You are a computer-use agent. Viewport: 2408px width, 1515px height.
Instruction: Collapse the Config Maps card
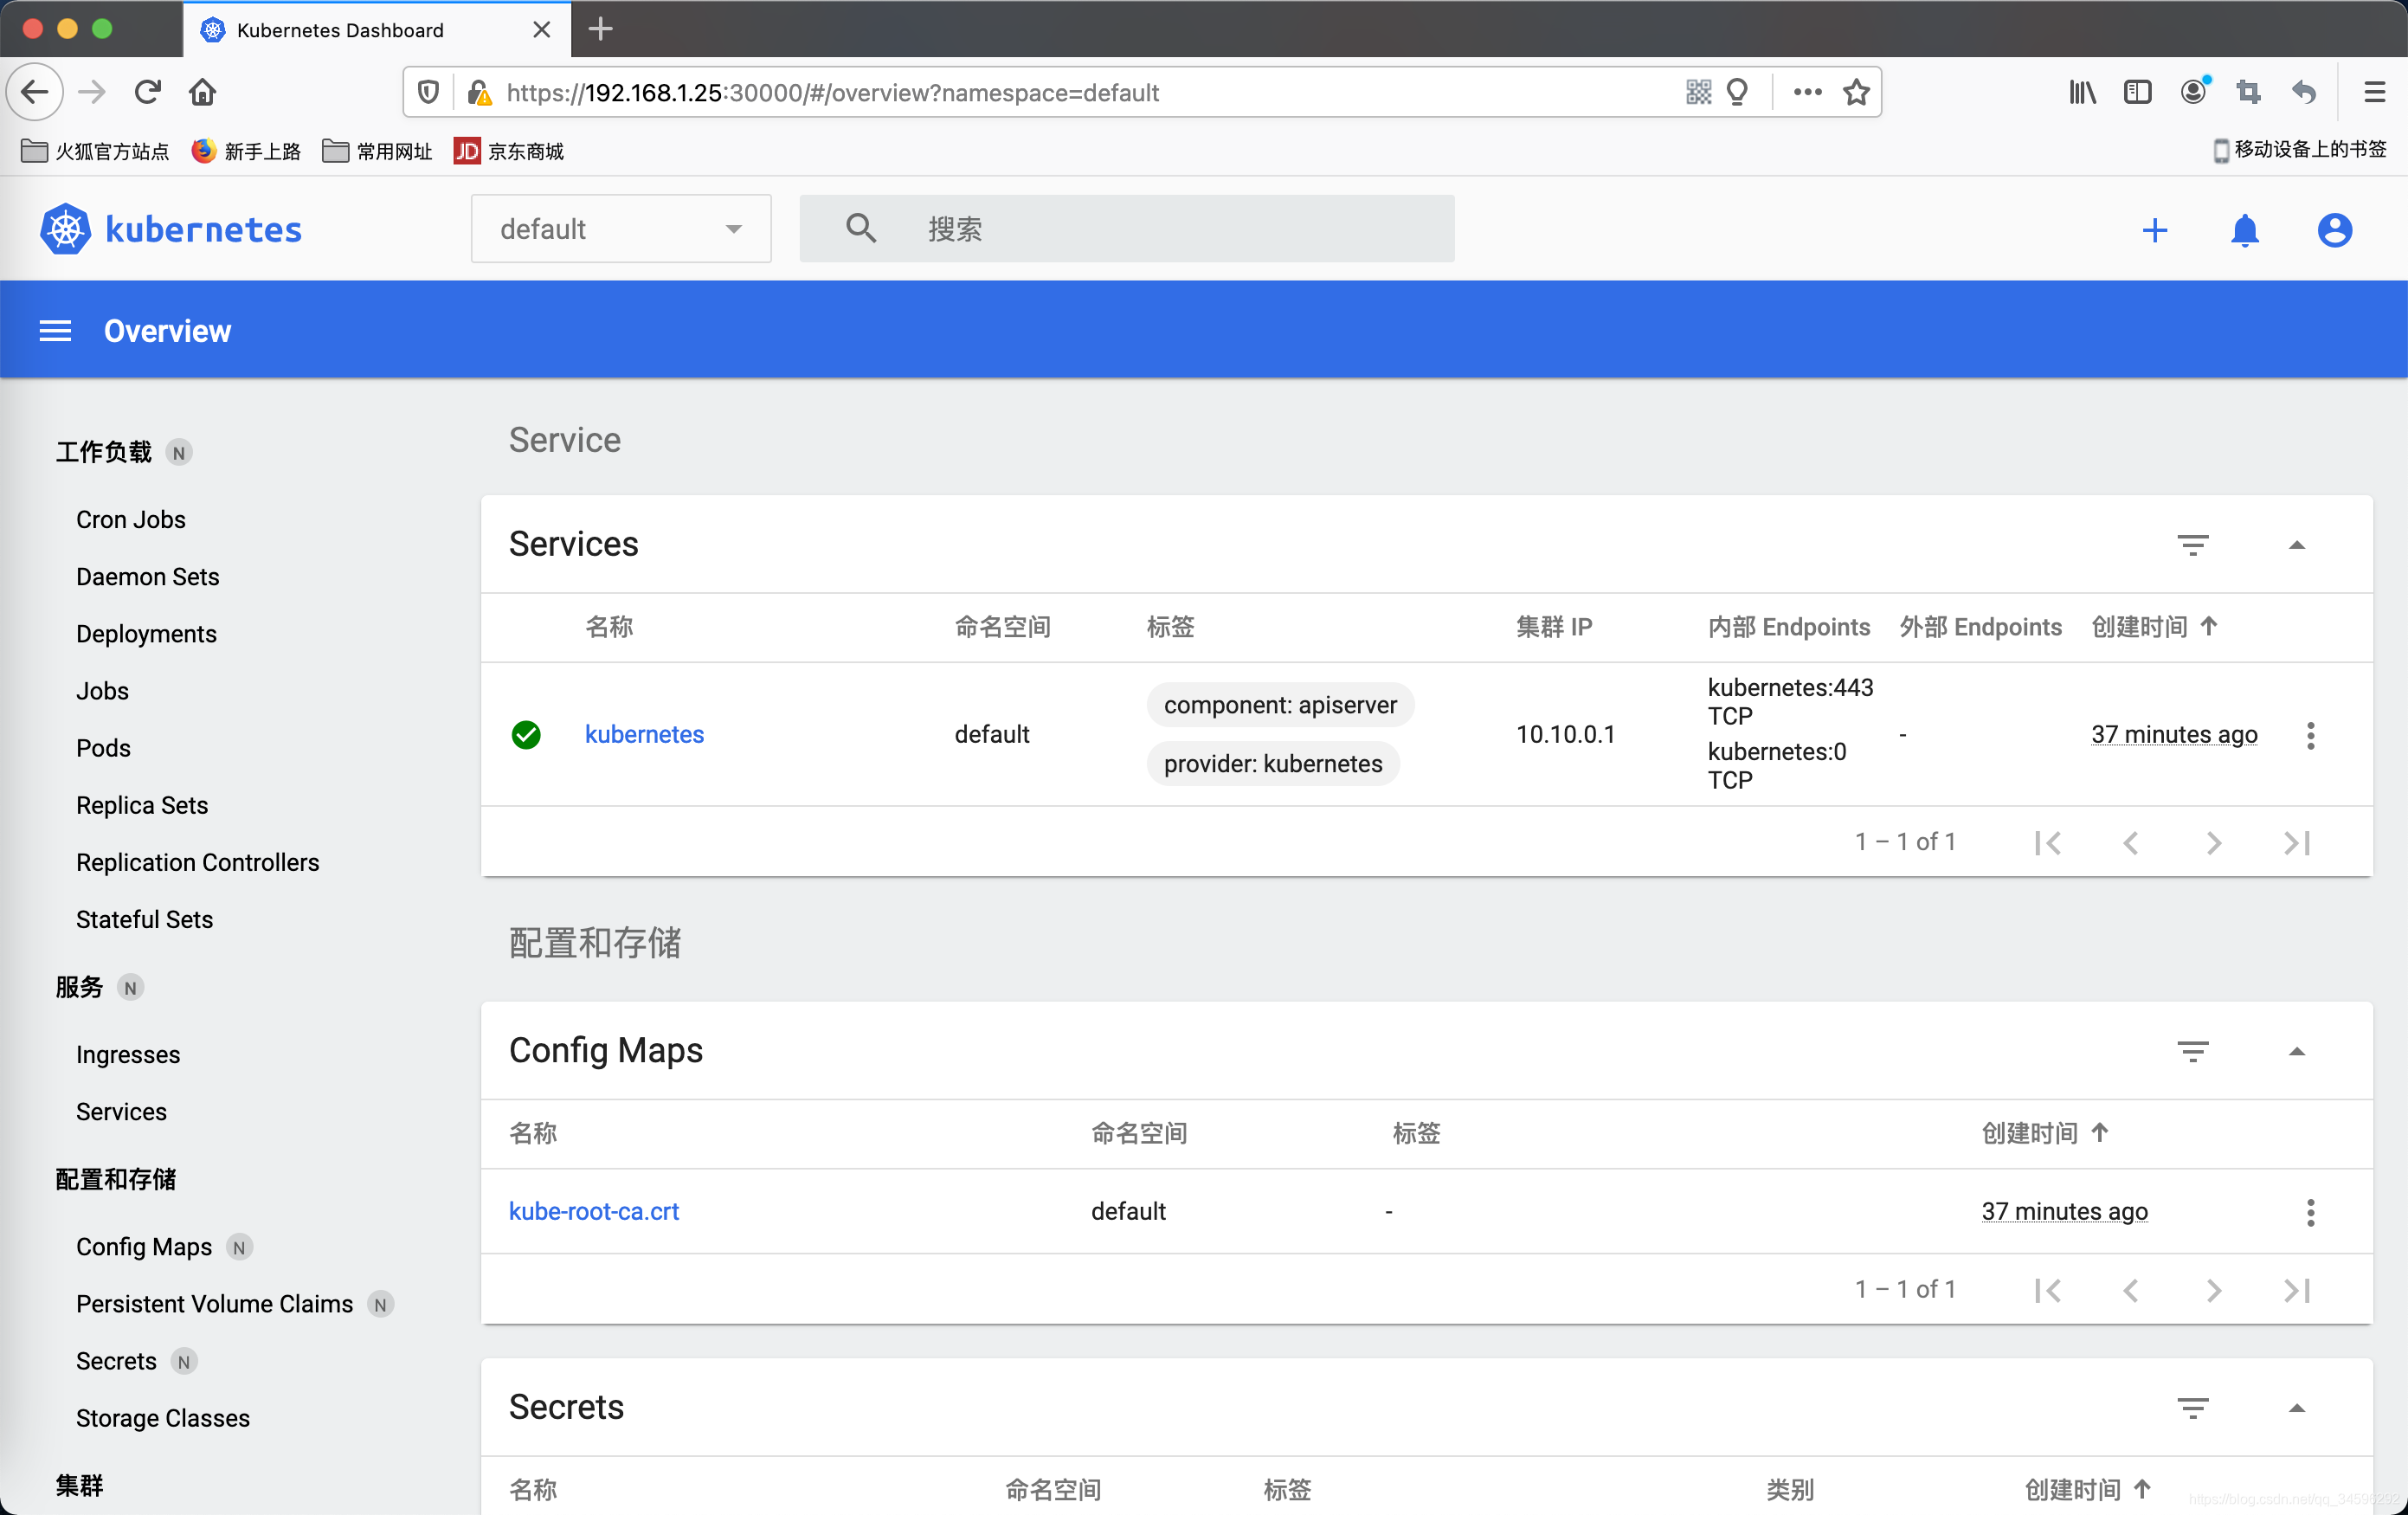click(2297, 1051)
